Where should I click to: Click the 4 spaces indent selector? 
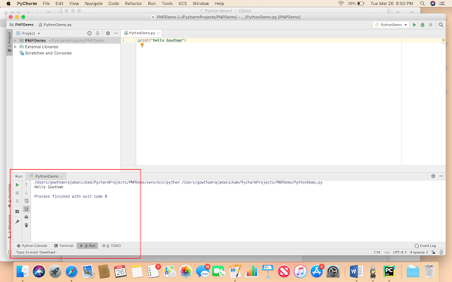[x=419, y=252]
